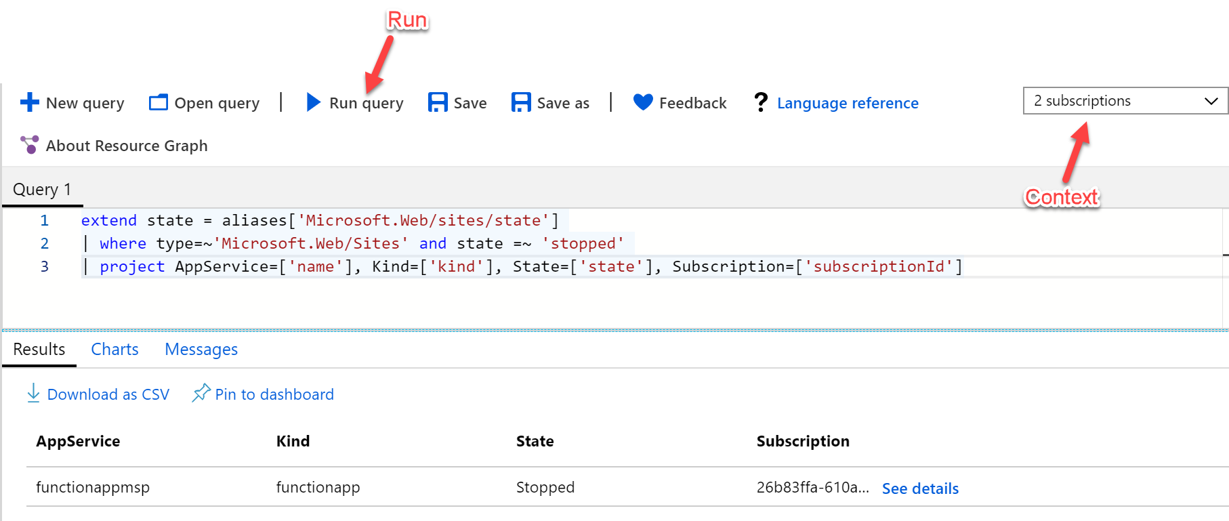Click the New query plus icon
This screenshot has width=1229, height=521.
(x=30, y=102)
